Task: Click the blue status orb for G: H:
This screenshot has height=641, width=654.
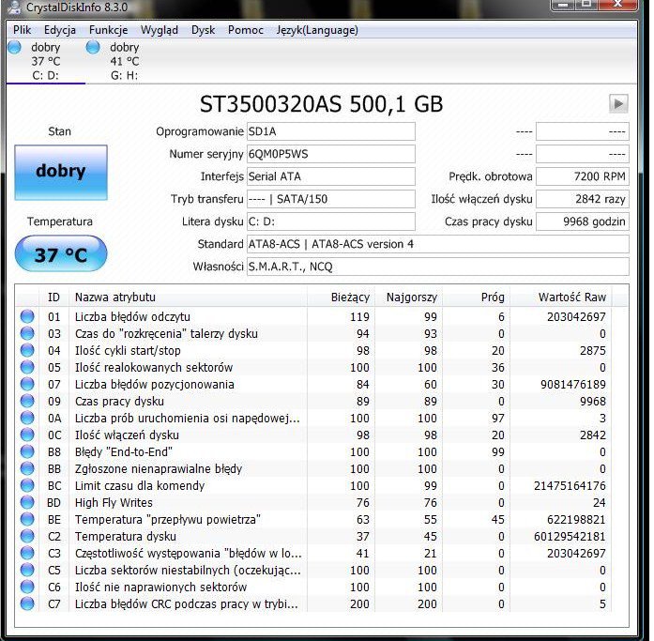Action: point(93,47)
